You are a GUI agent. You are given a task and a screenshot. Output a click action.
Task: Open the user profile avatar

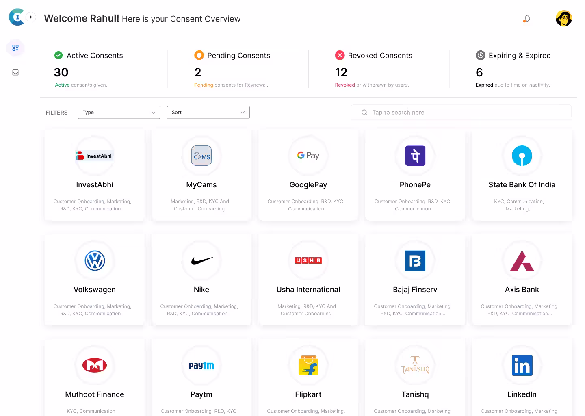pos(564,18)
